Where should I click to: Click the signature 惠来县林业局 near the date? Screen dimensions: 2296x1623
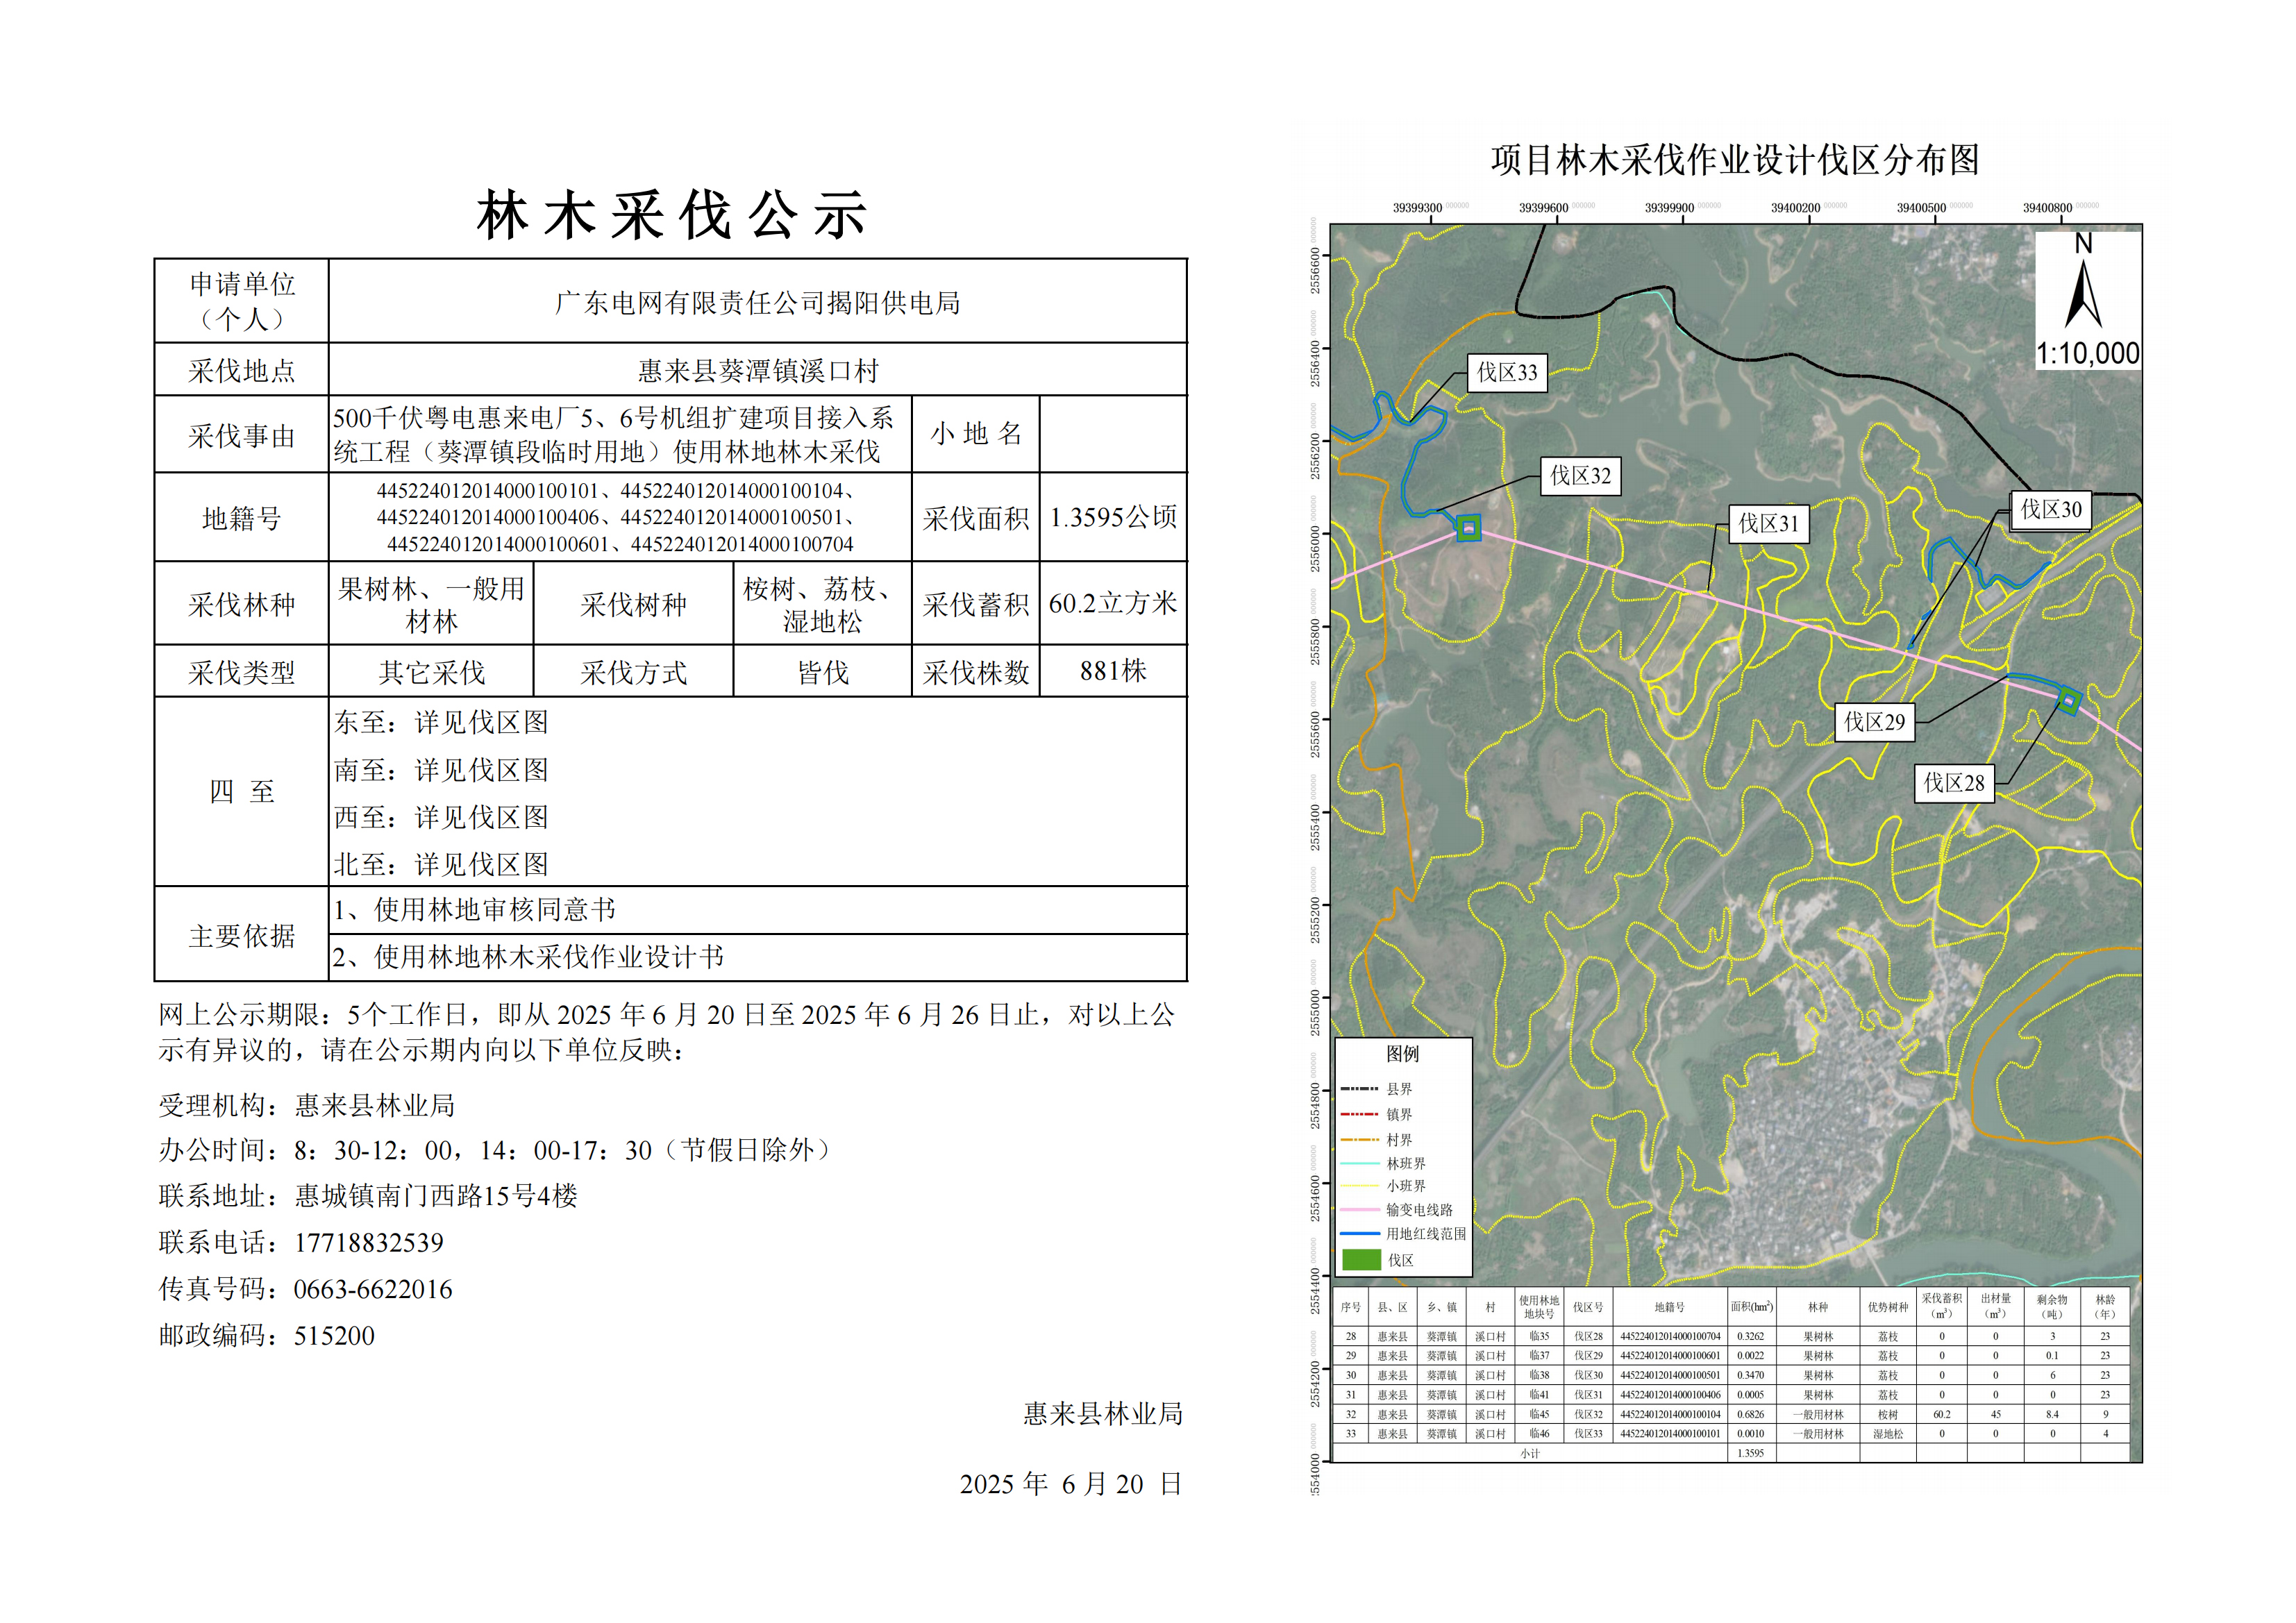1103,1413
